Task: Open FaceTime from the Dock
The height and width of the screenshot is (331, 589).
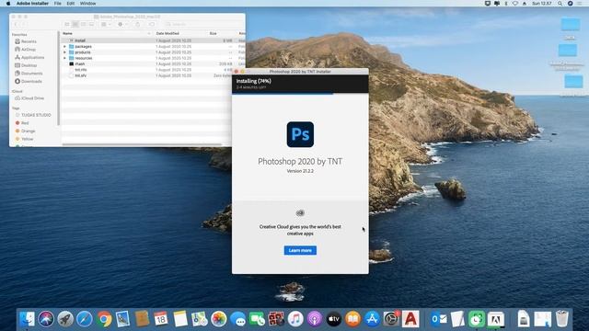Action: click(x=258, y=319)
